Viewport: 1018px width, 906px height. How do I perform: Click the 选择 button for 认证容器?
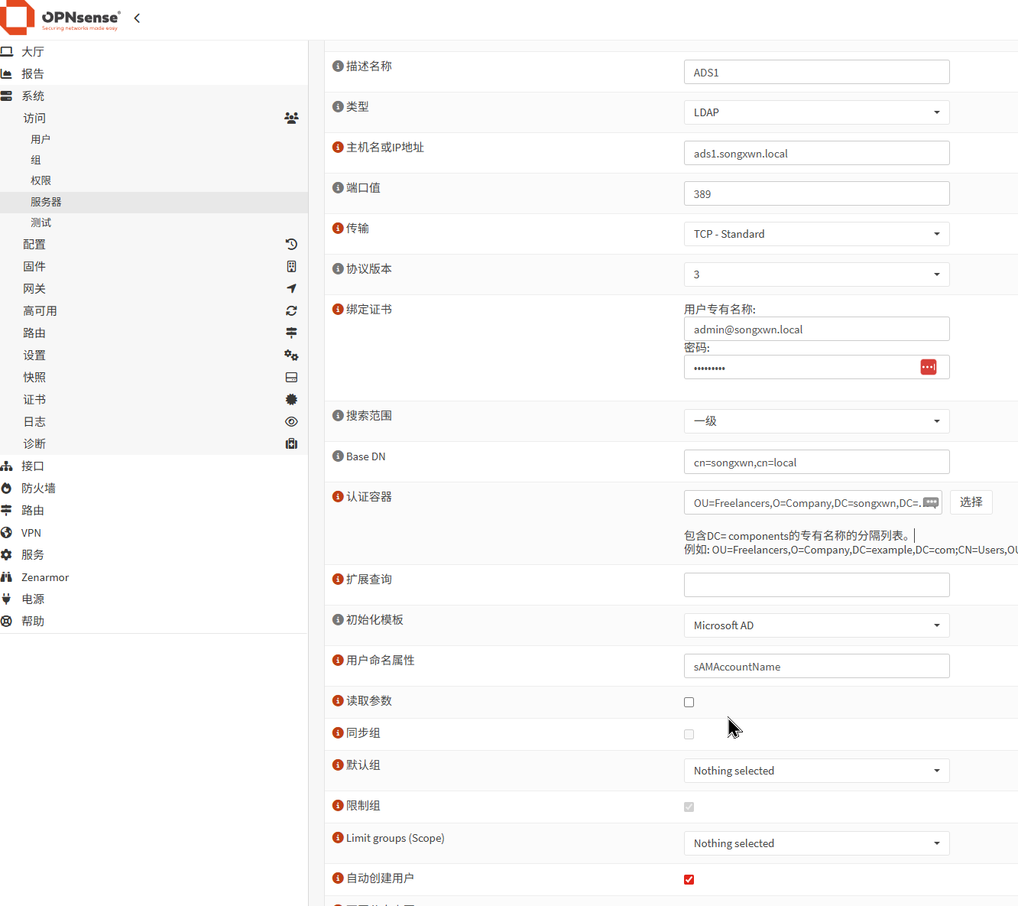tap(971, 502)
